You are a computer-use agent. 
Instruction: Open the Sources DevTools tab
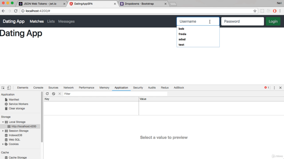click(x=53, y=88)
